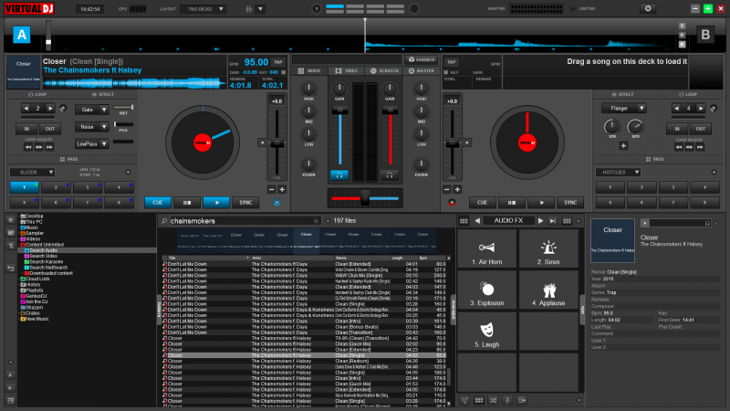The width and height of the screenshot is (730, 411).
Task: Open the Flanger effect dropdown
Action: tap(622, 108)
